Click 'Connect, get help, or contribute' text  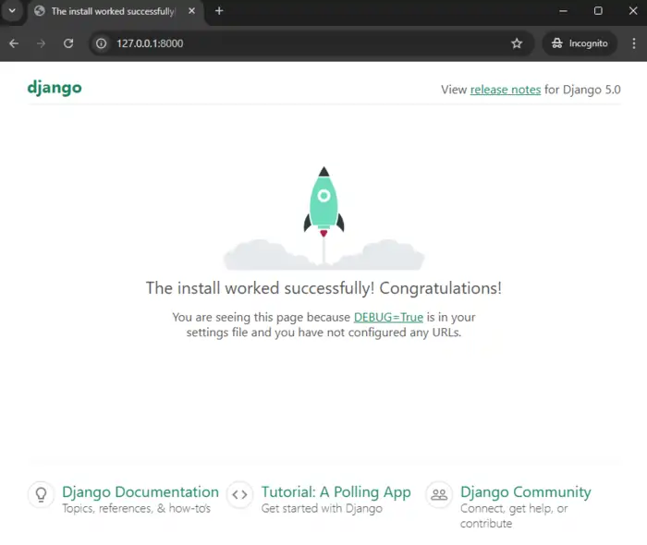tap(514, 515)
